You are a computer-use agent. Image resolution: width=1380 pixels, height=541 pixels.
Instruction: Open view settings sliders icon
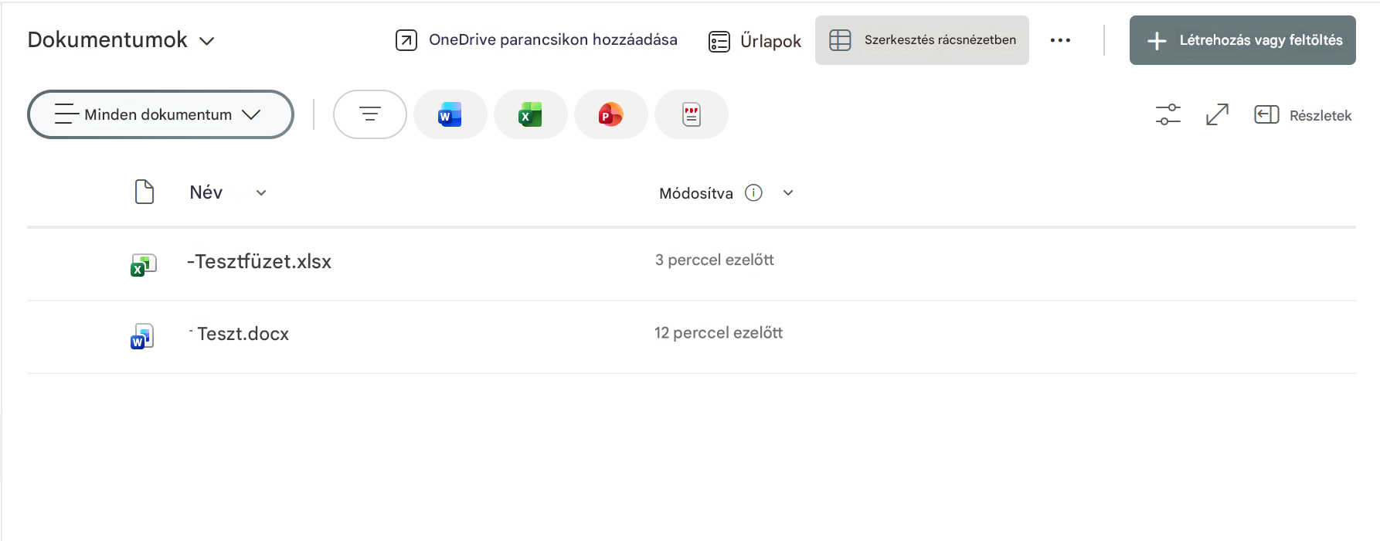[x=1168, y=114]
